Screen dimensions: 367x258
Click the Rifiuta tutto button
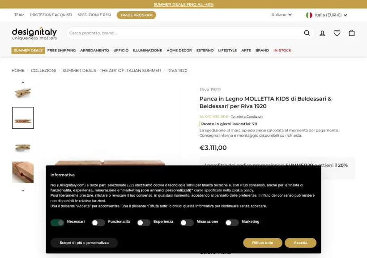click(263, 243)
